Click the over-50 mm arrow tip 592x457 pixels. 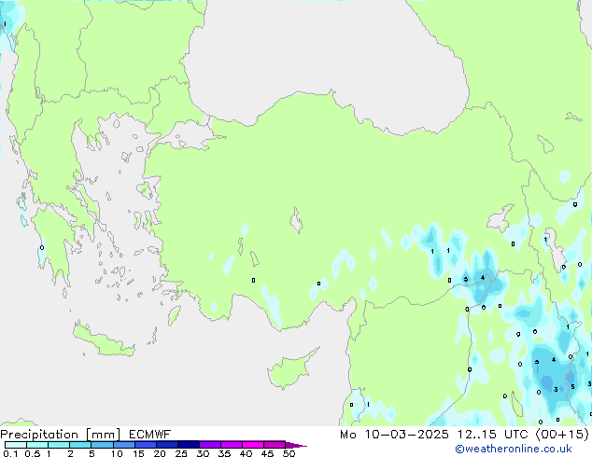[296, 445]
